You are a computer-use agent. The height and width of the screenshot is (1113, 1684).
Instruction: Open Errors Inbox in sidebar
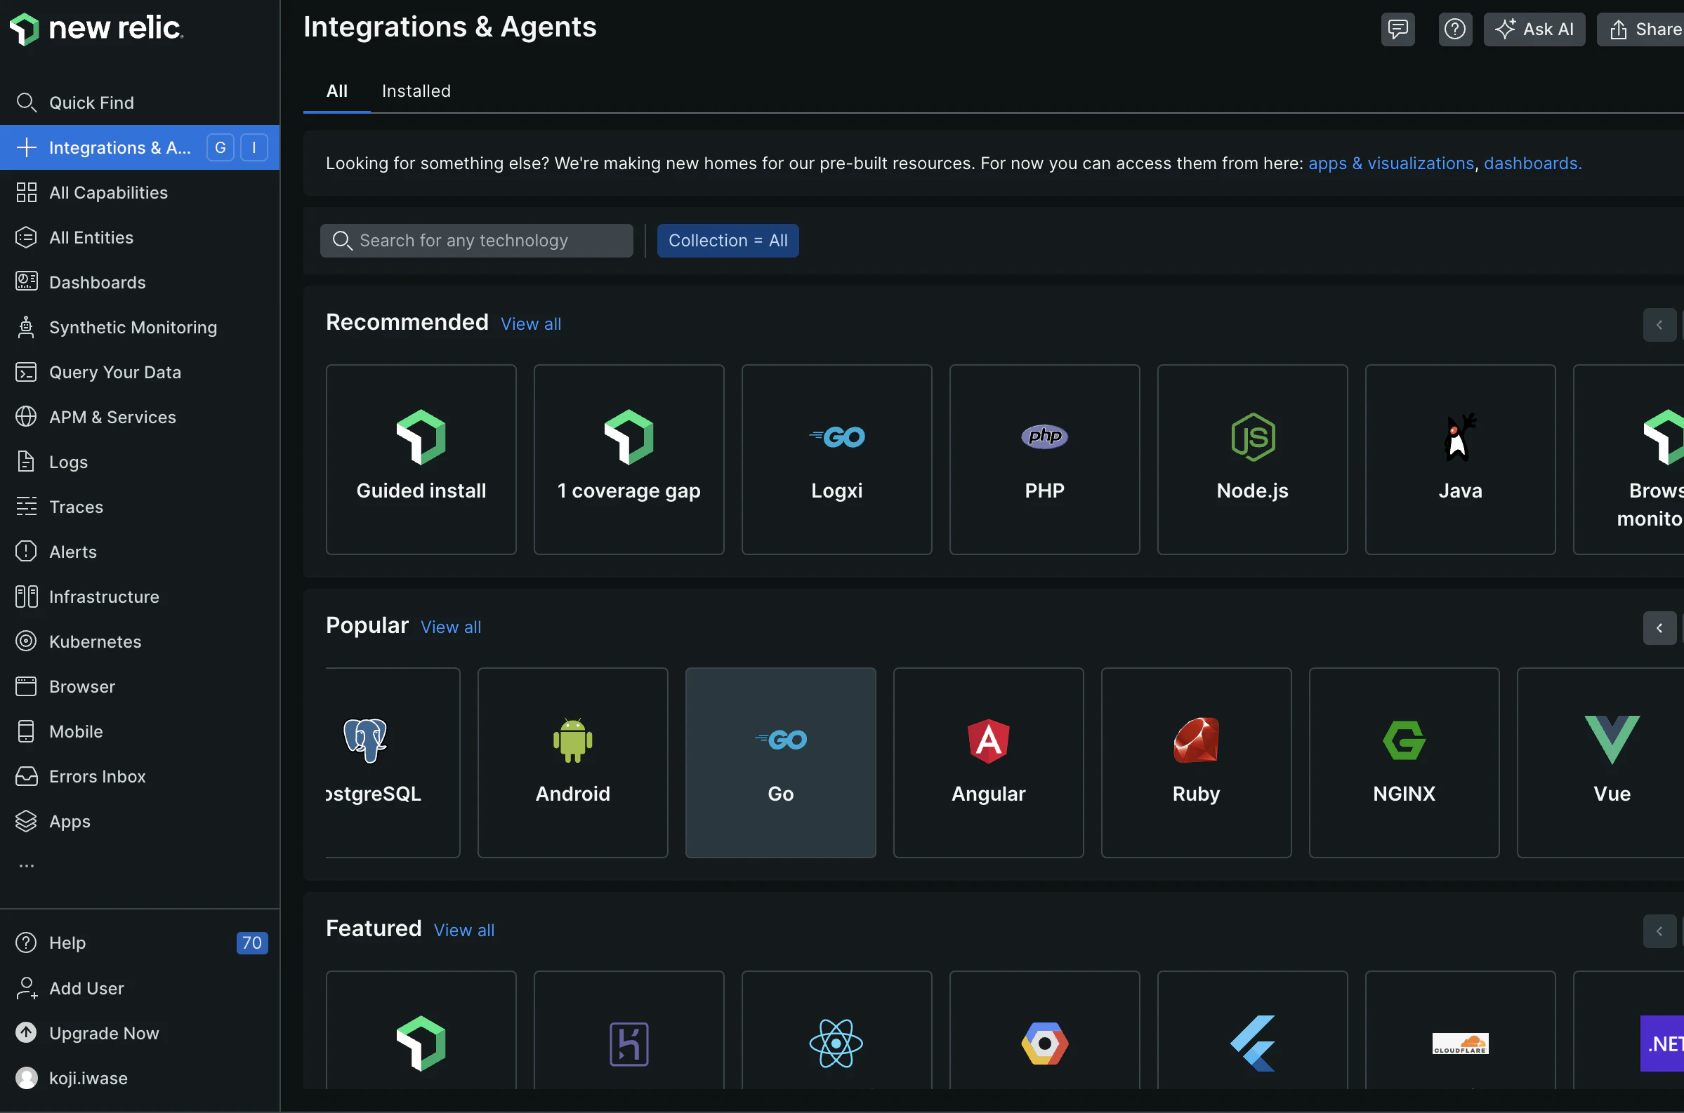pyautogui.click(x=139, y=777)
